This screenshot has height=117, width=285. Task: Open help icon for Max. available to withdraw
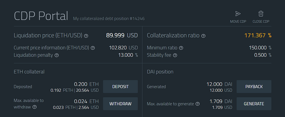click(35, 107)
